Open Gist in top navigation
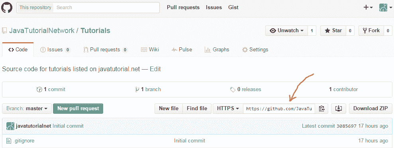This screenshot has height=148, width=394. 233,8
